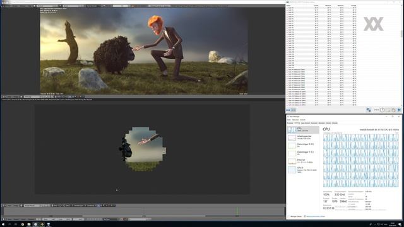Viewport: 404px width, 227px height.
Task: Open Datei menu in Task Manager
Action: 289,120
